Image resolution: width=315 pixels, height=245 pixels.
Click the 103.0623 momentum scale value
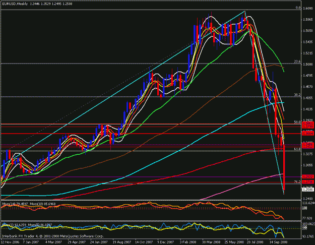click(308, 223)
